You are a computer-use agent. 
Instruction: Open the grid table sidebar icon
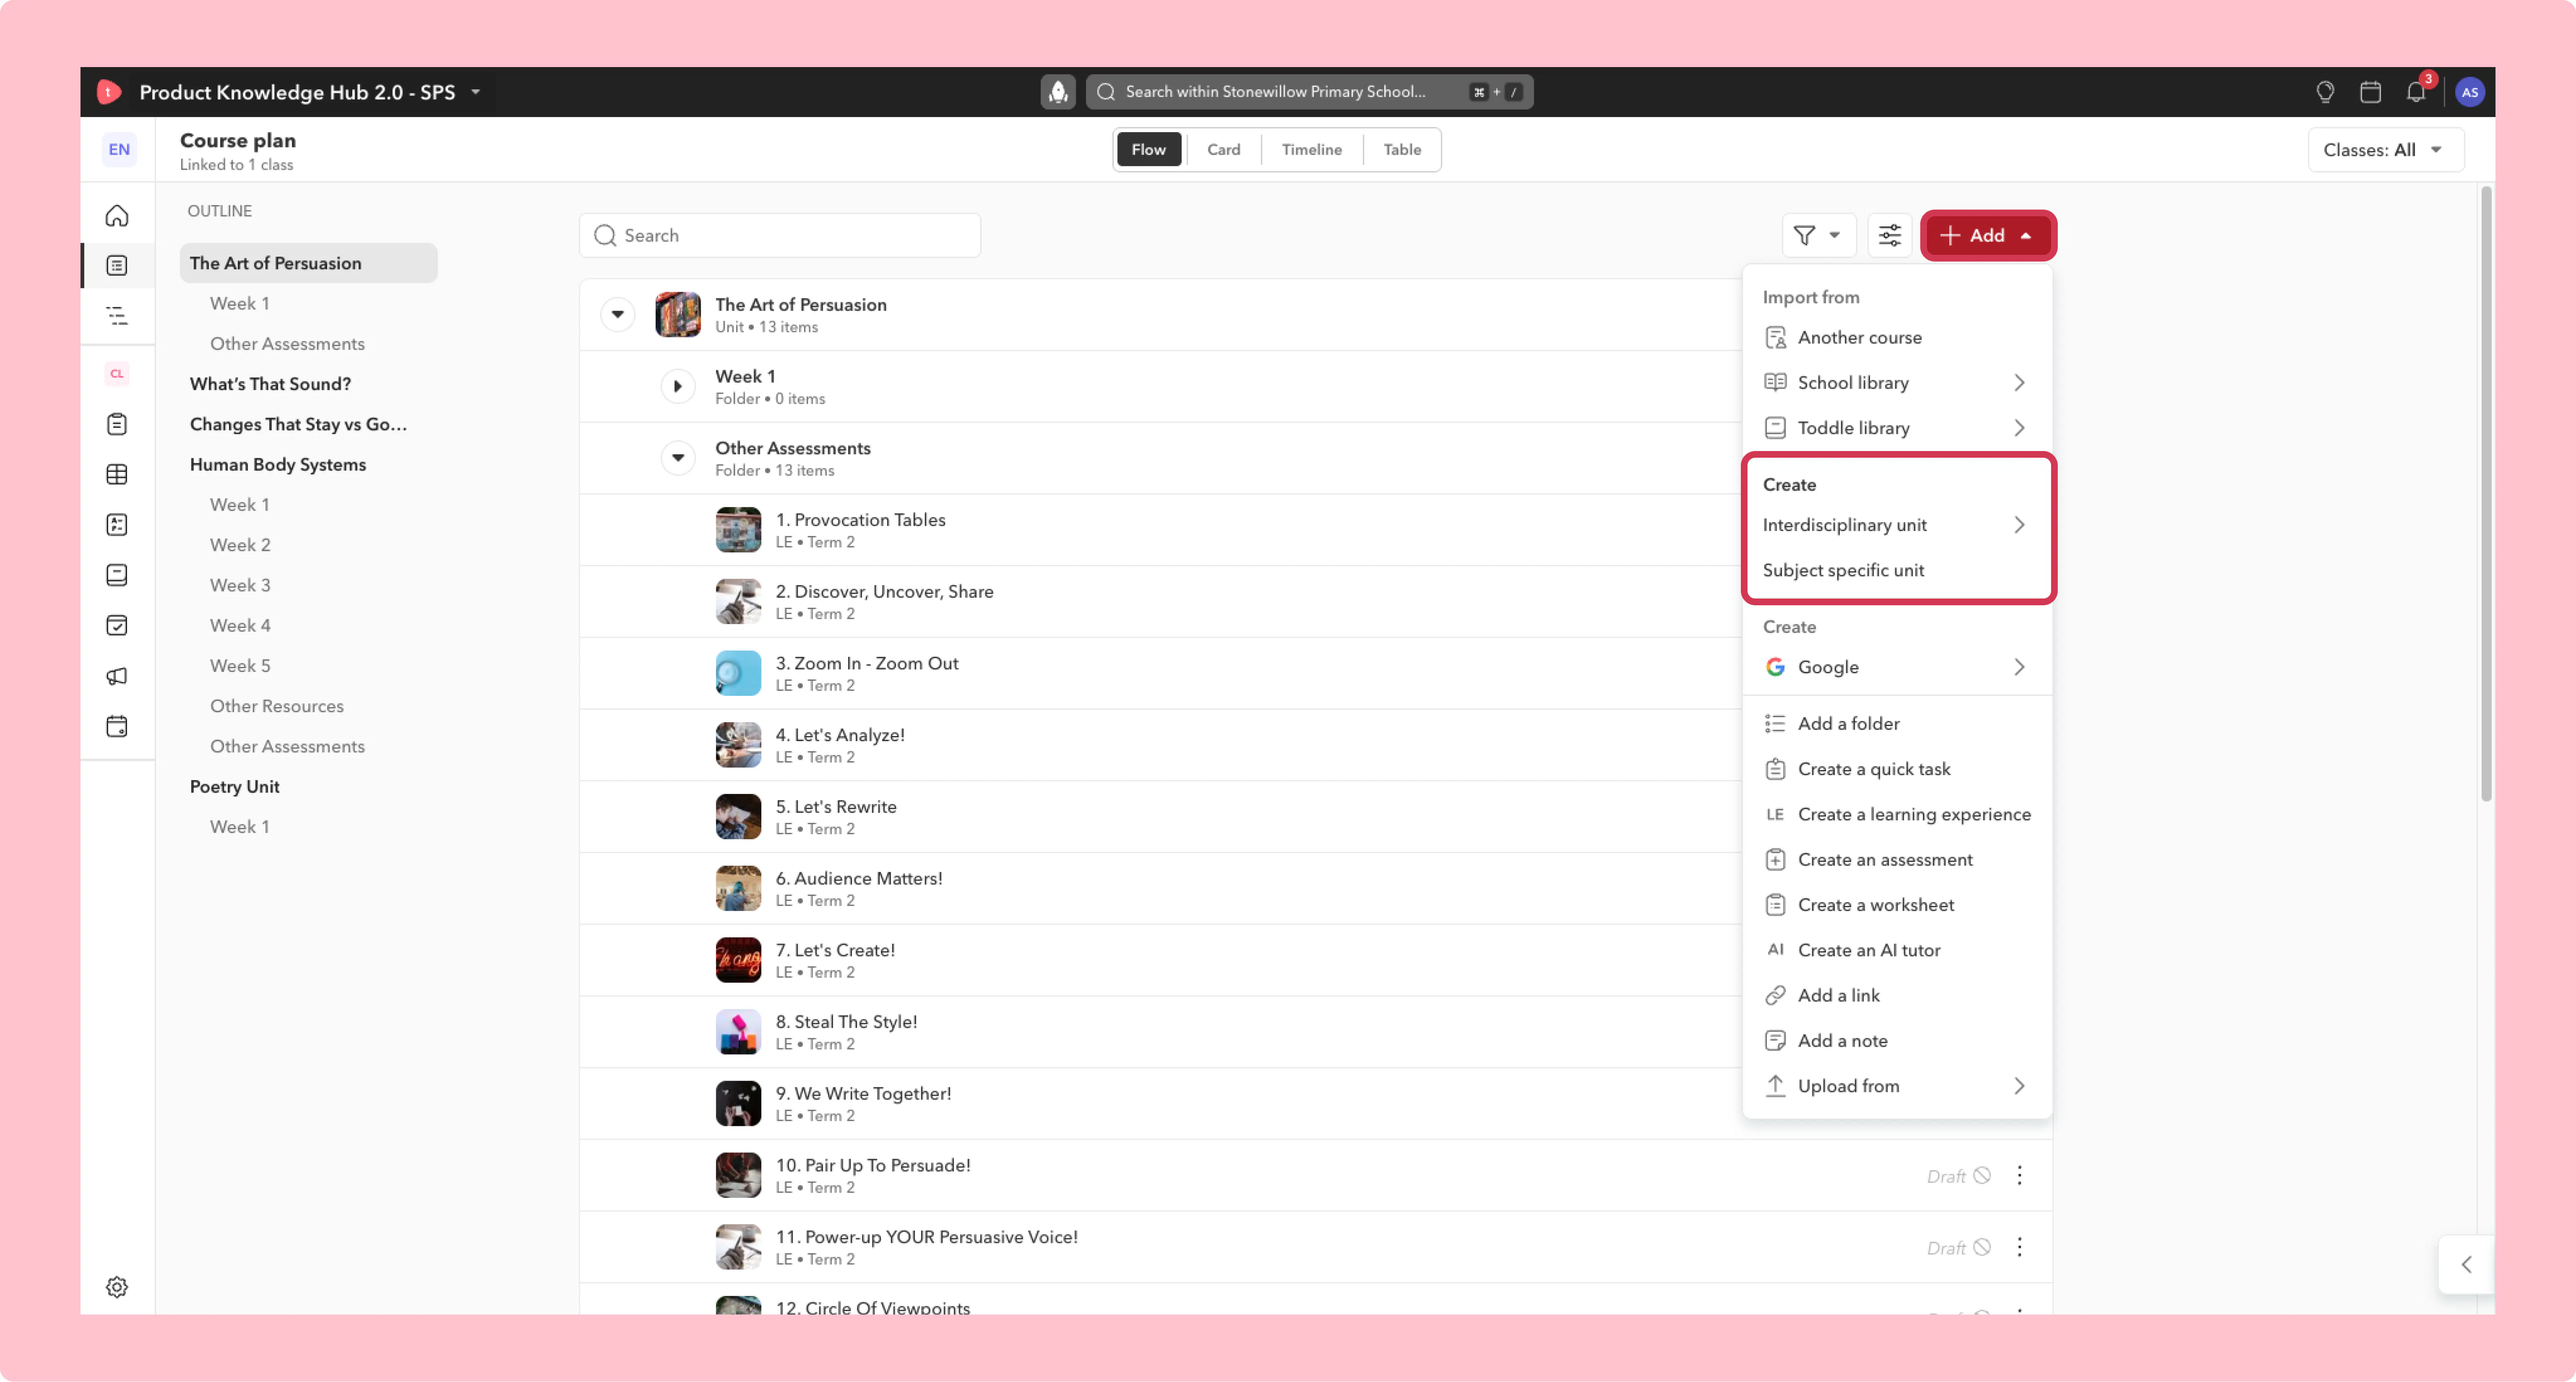tap(117, 474)
